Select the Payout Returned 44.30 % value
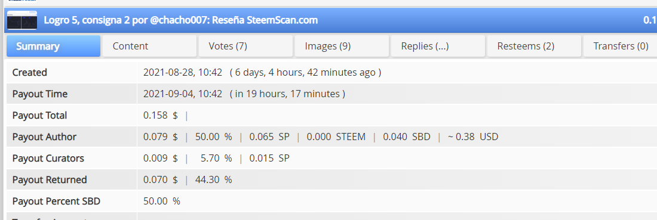The image size is (657, 220). point(214,180)
